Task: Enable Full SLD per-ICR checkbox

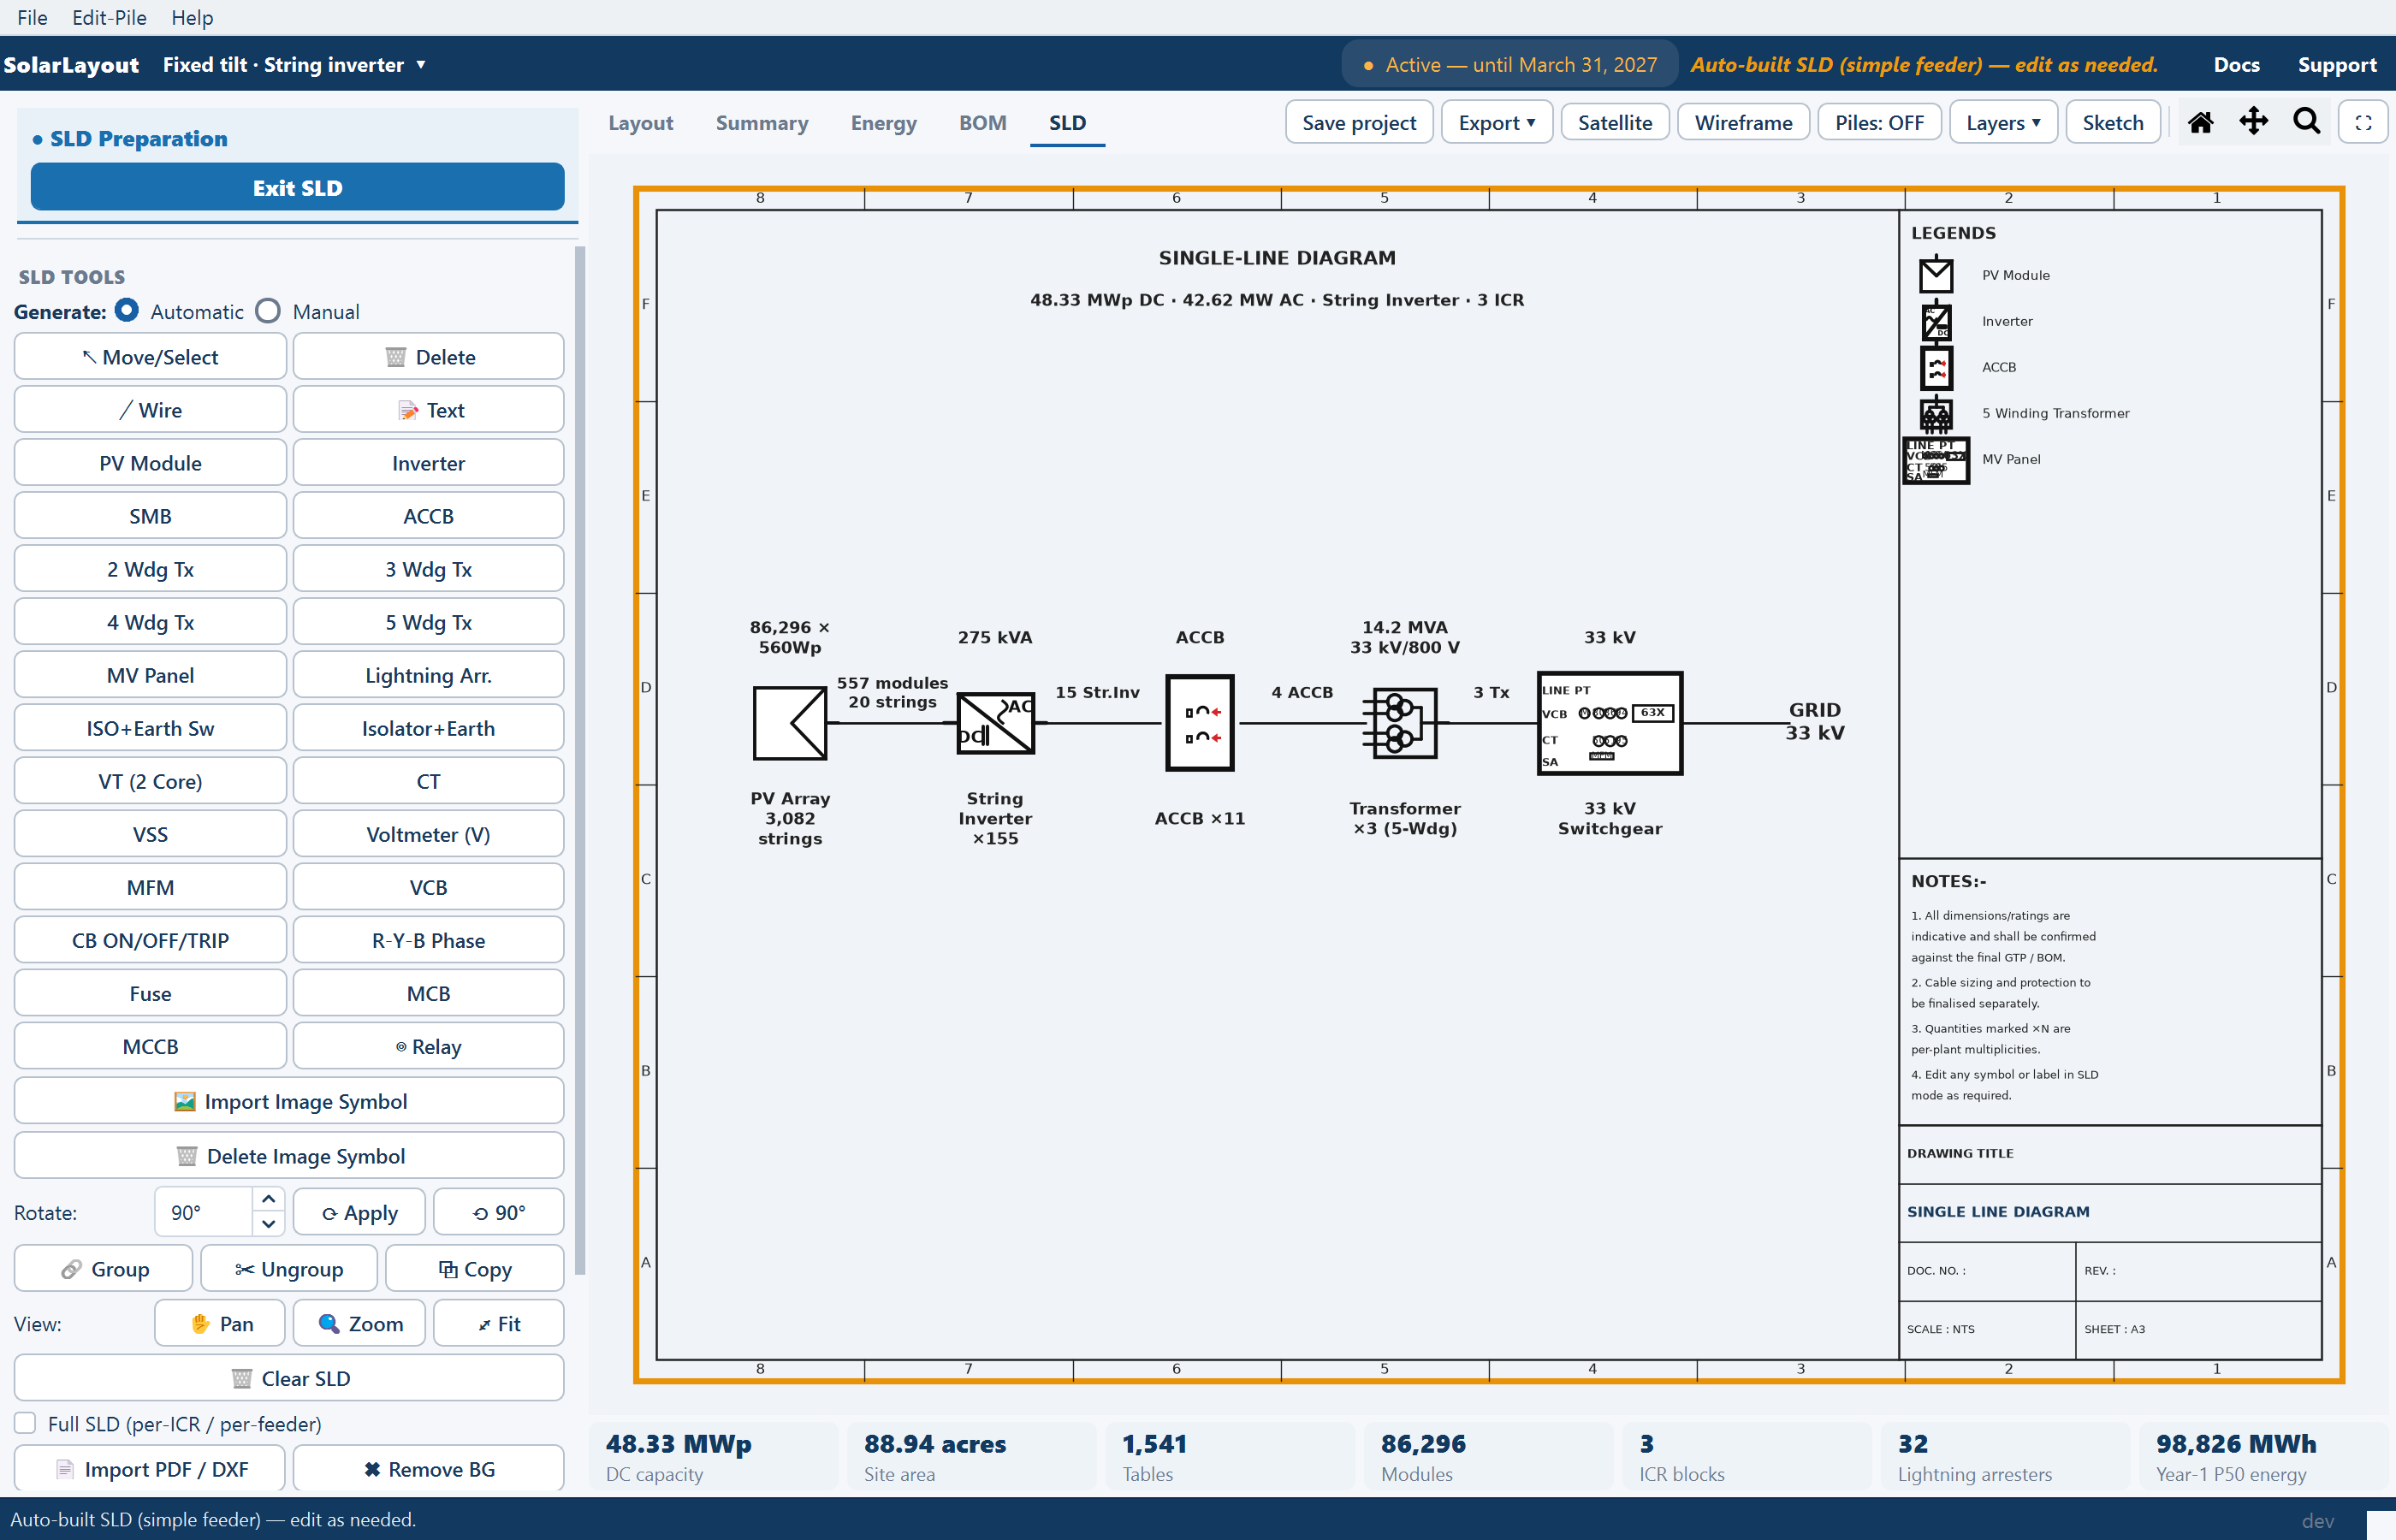Action: click(x=26, y=1423)
